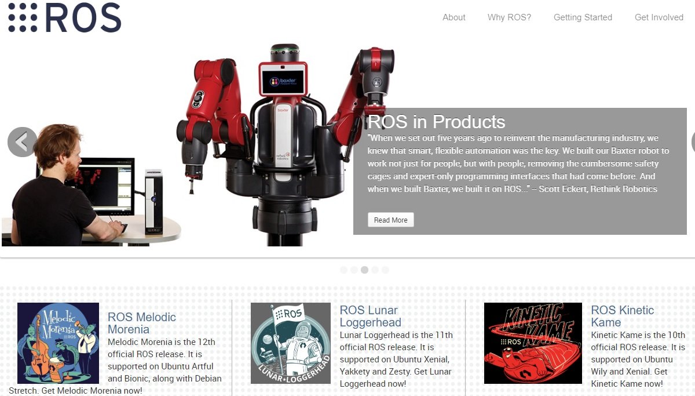The height and width of the screenshot is (396, 695).
Task: Select the third, active carousel indicator dot
Action: [x=364, y=270]
